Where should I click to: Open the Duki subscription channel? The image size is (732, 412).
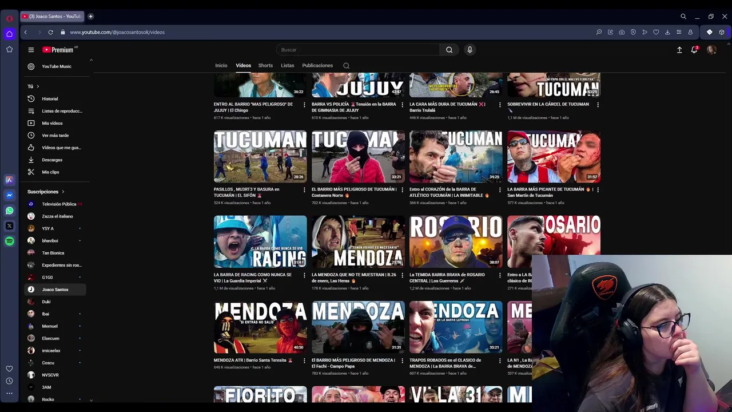(x=55, y=302)
